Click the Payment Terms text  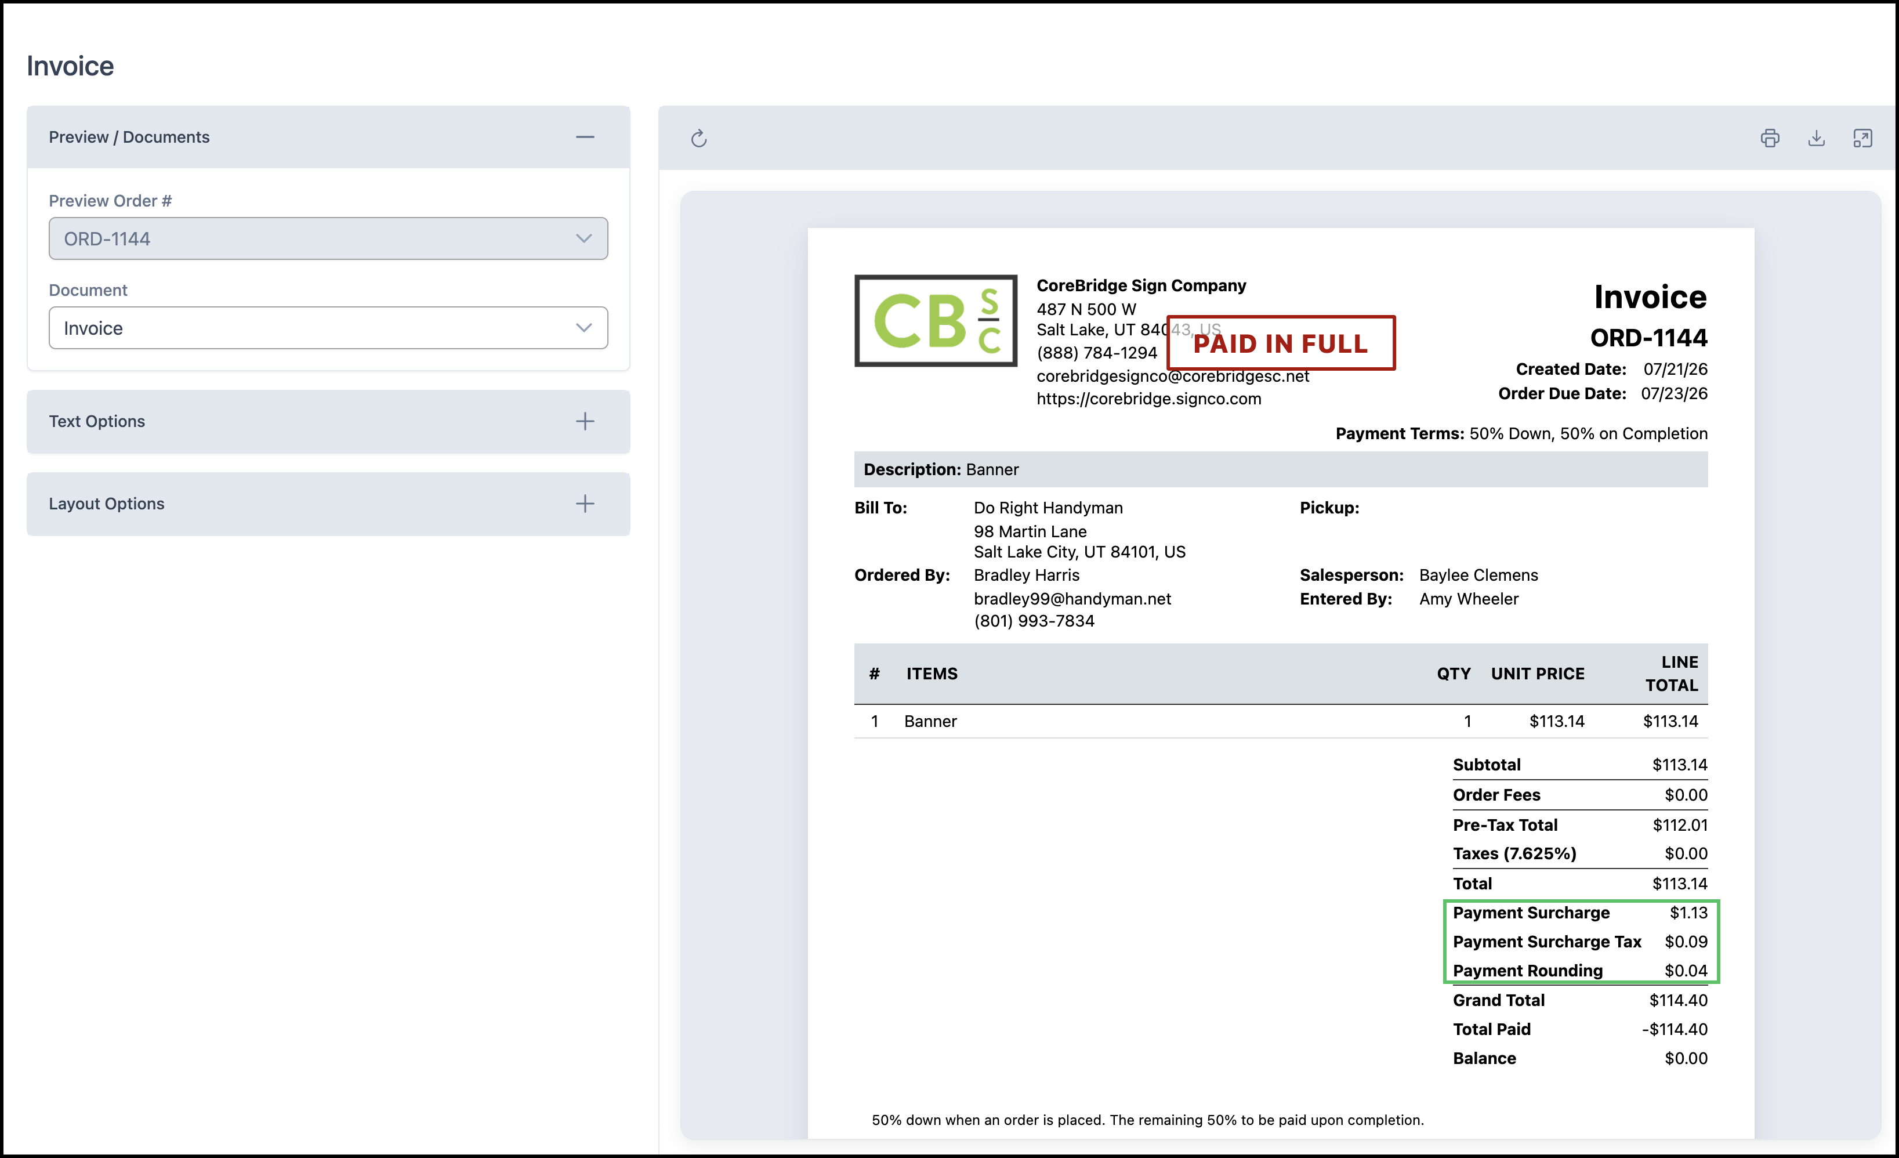1521,434
